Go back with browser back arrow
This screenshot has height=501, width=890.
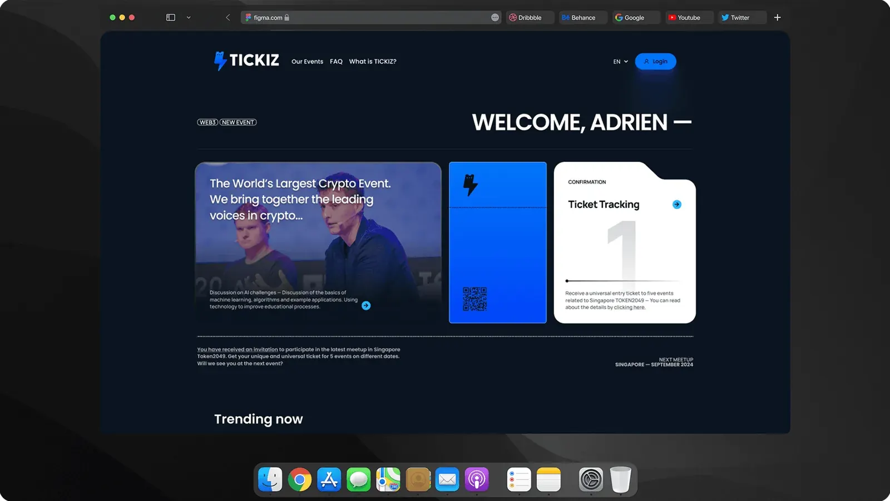point(228,17)
